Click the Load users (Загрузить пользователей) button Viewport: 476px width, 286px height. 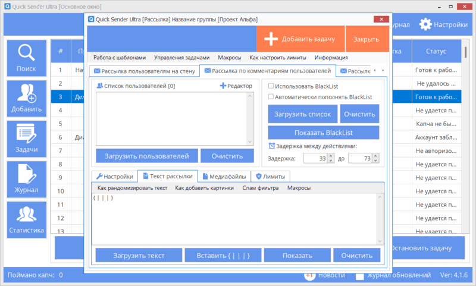pos(146,156)
